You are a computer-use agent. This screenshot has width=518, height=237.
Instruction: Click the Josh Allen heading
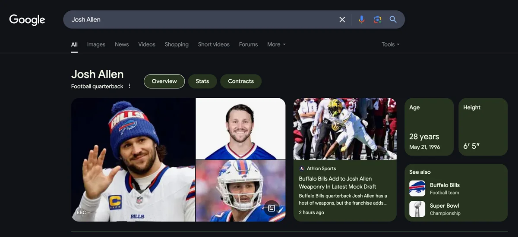tap(98, 74)
